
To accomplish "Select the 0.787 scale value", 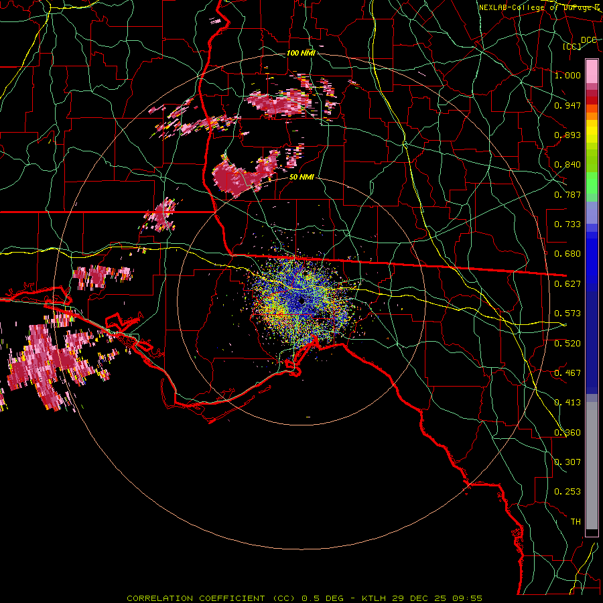I will pyautogui.click(x=567, y=194).
